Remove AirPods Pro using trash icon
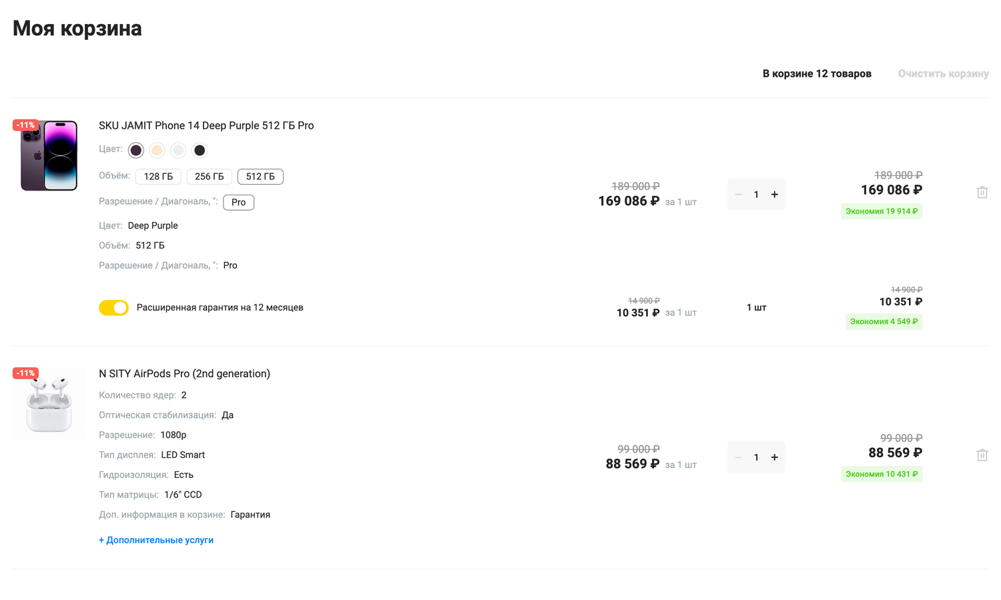The image size is (1001, 600). 982,455
